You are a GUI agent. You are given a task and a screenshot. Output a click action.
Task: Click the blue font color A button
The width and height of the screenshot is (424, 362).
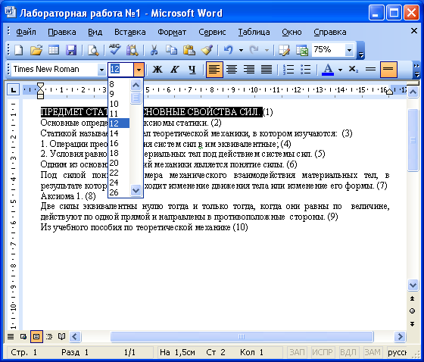click(328, 70)
